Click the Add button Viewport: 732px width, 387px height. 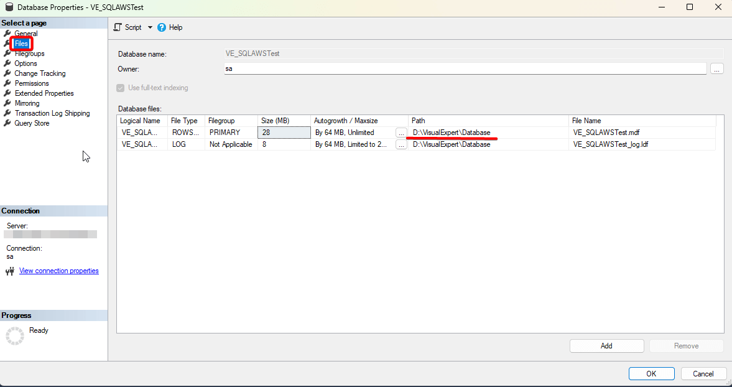pos(606,346)
